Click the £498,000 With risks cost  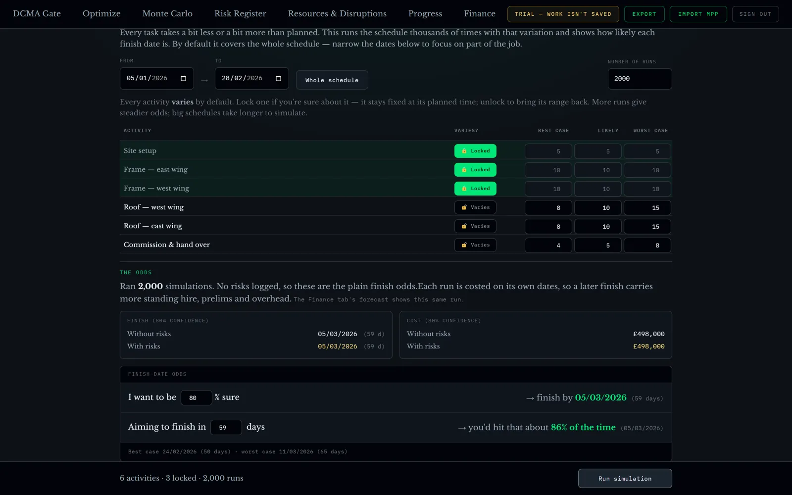649,346
